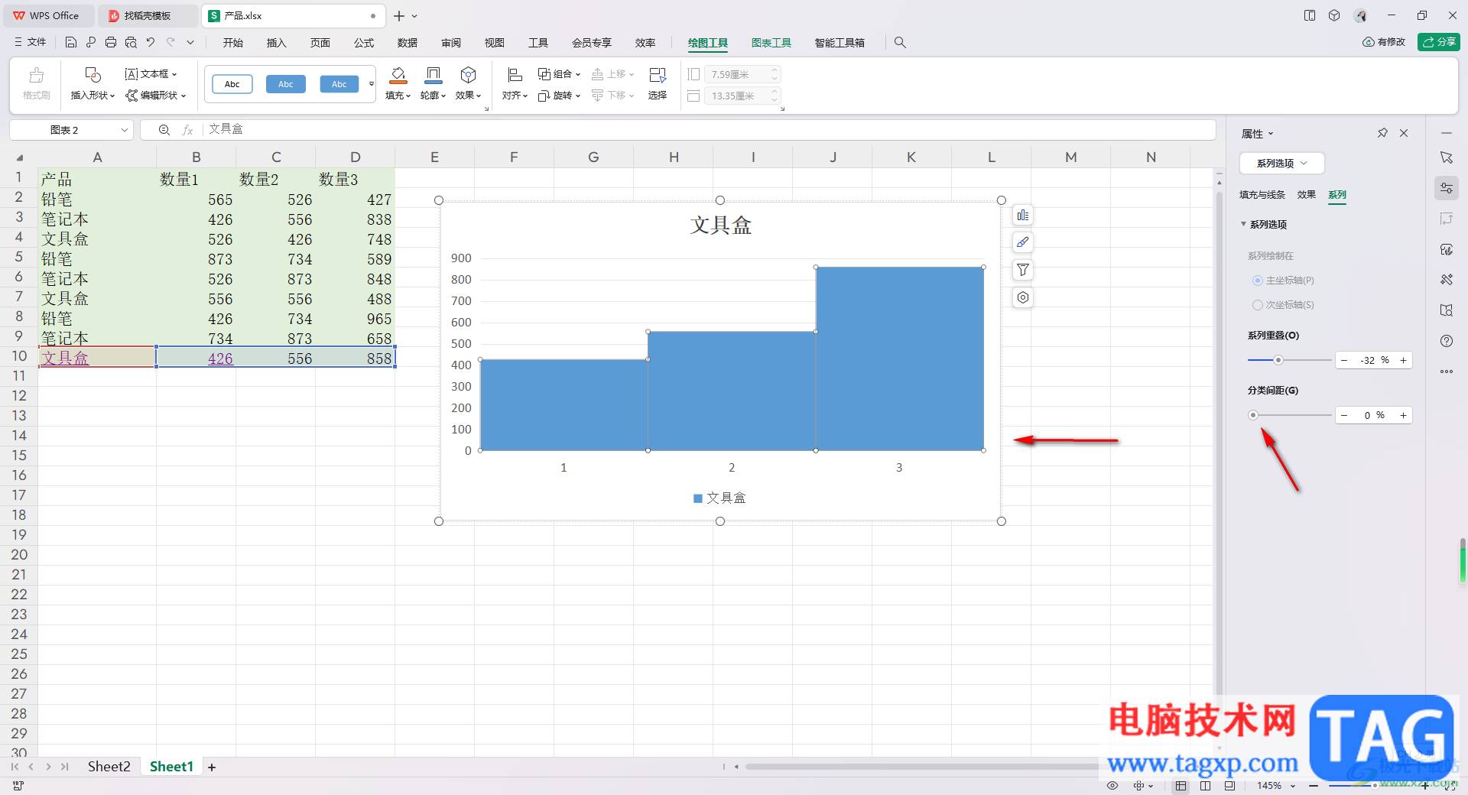The height and width of the screenshot is (795, 1468).
Task: Open the Data ribbon tab
Action: [x=408, y=43]
